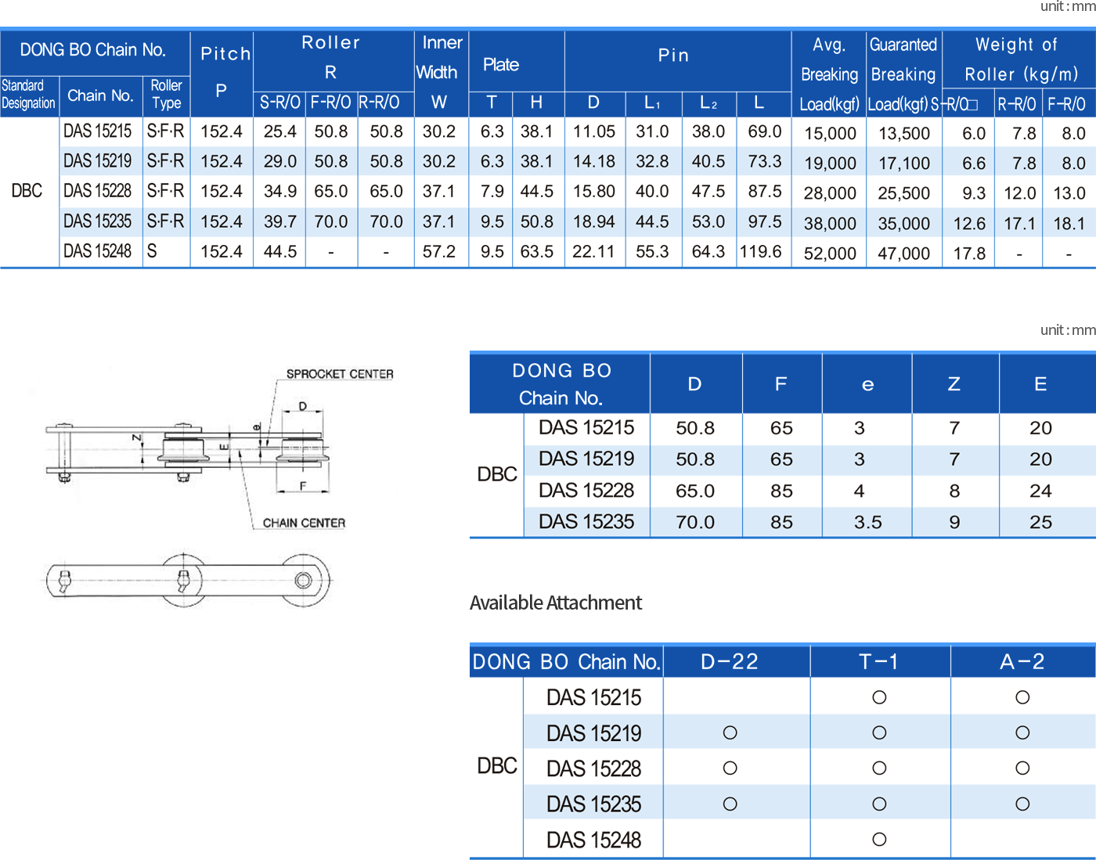Screen dimensions: 1096x860
Task: Click the 'DONG BO Chain No.' header in top table
Action: tap(93, 50)
